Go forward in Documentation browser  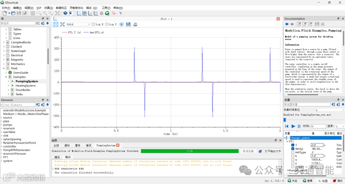[x=292, y=24]
